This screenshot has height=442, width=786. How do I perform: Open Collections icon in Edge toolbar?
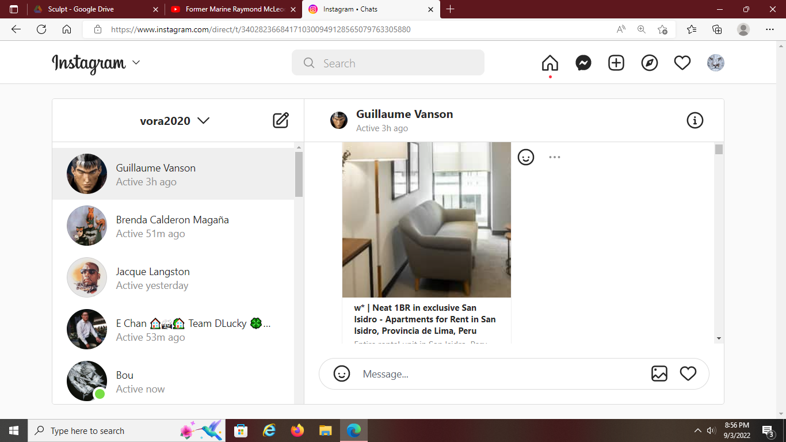tap(717, 29)
